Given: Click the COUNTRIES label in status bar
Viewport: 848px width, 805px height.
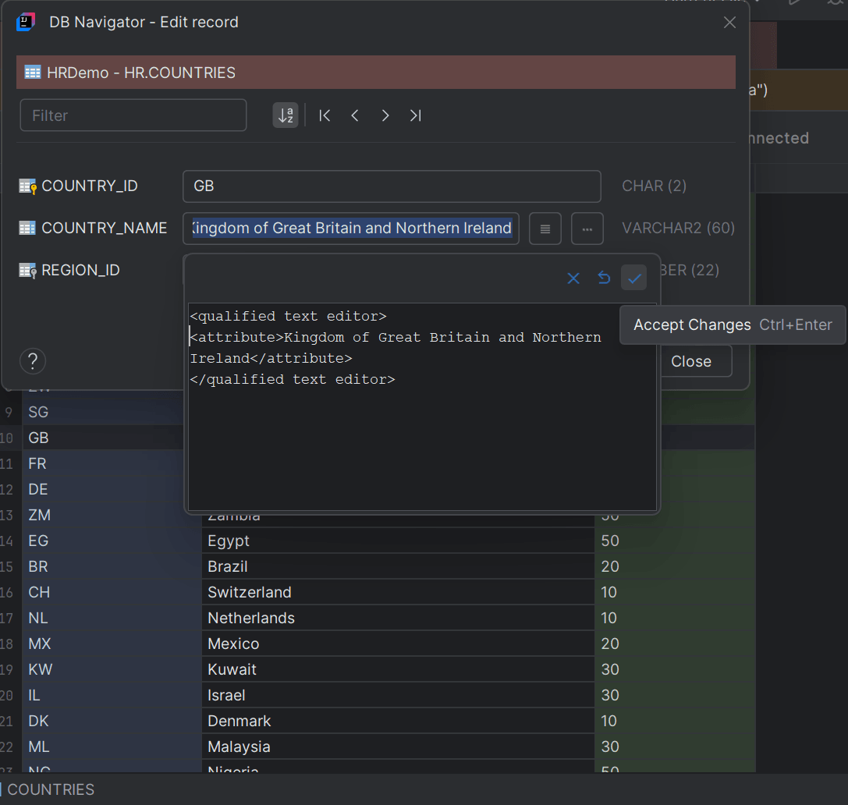Looking at the screenshot, I should pyautogui.click(x=53, y=789).
